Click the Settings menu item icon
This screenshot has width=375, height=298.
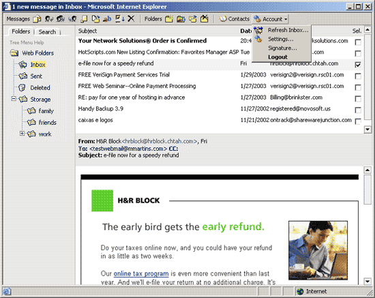click(x=258, y=39)
